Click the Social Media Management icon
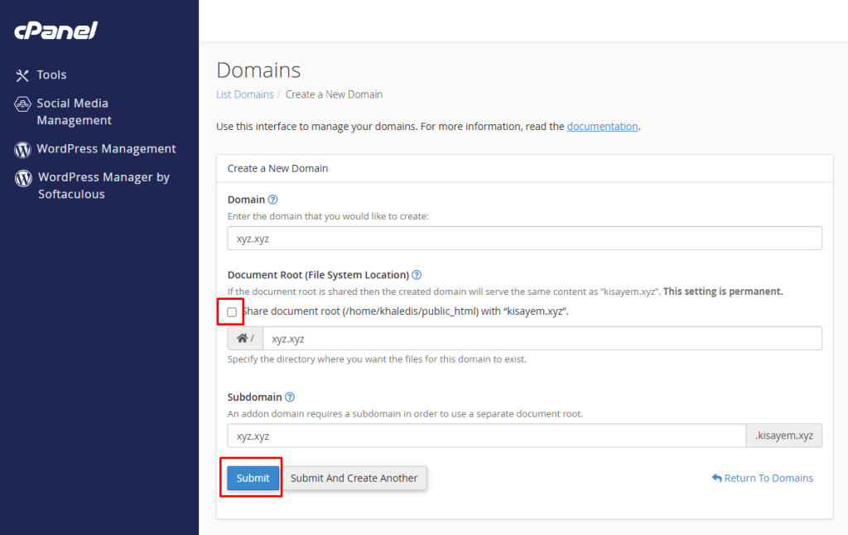 tap(22, 104)
